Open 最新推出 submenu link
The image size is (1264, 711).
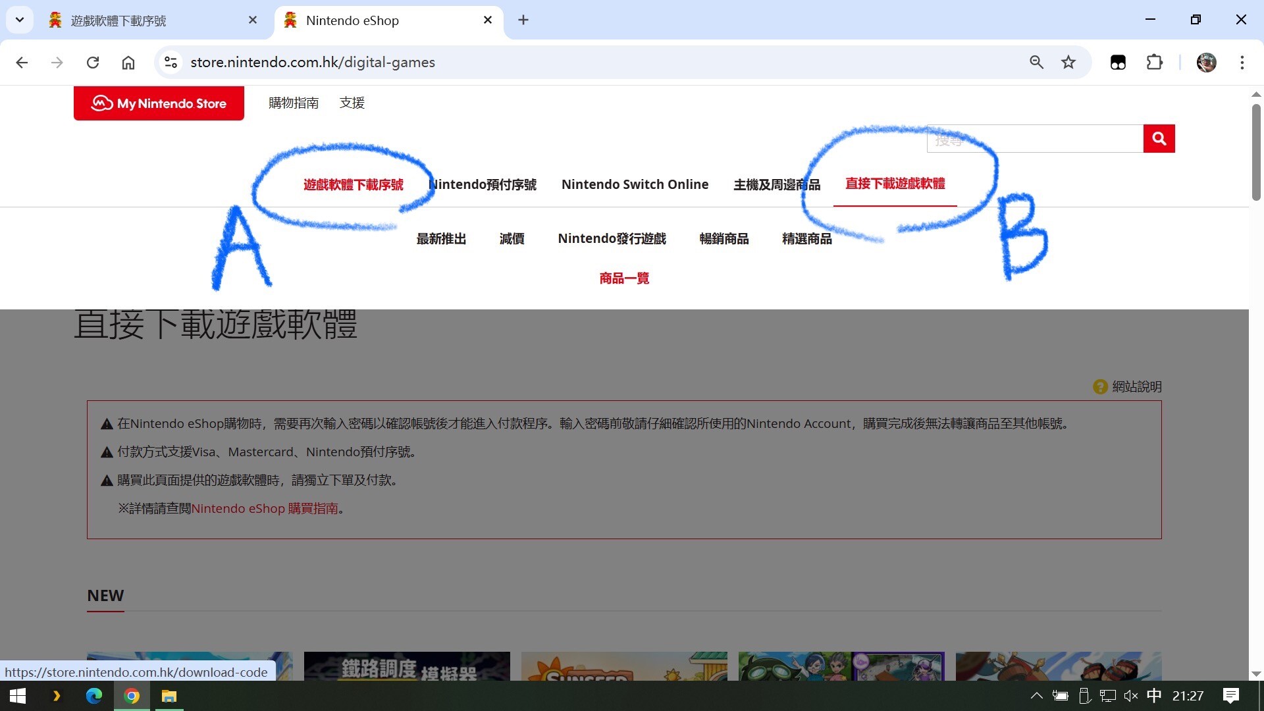point(441,239)
